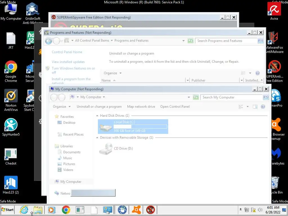Image resolution: width=288 pixels, height=216 pixels.
Task: Open the Organize dropdown in My Computer
Action: click(62, 107)
